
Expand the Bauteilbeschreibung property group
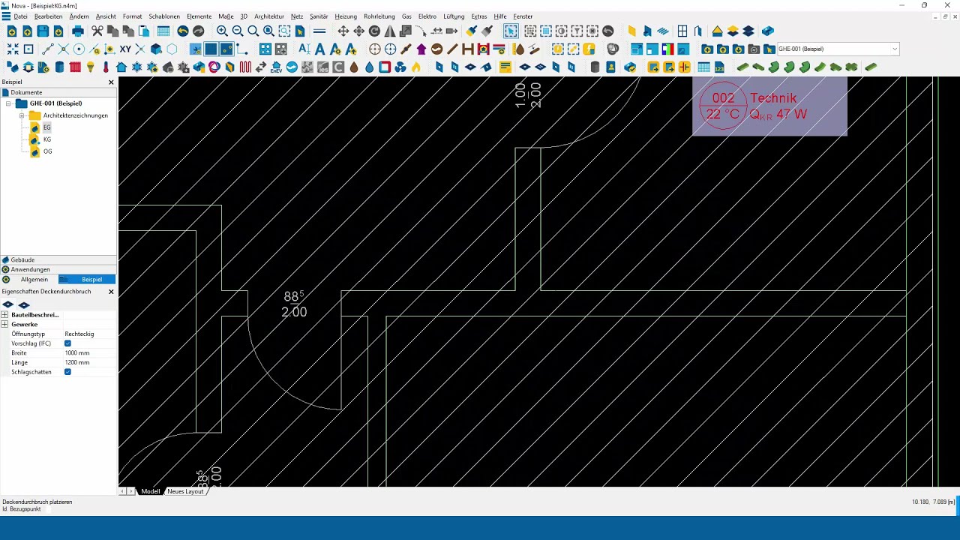[4, 315]
